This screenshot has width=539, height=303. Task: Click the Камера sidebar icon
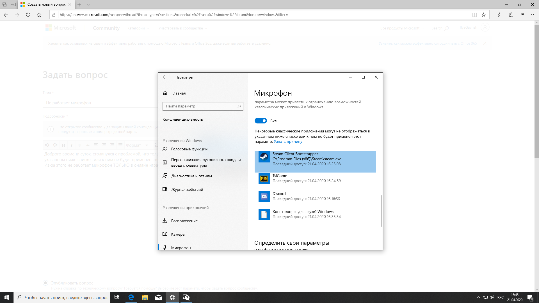(165, 234)
